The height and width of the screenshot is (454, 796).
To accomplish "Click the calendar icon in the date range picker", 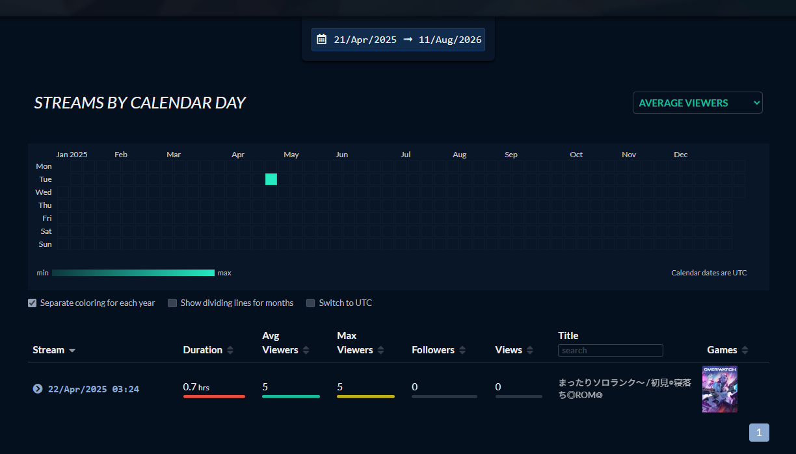I will (321, 40).
